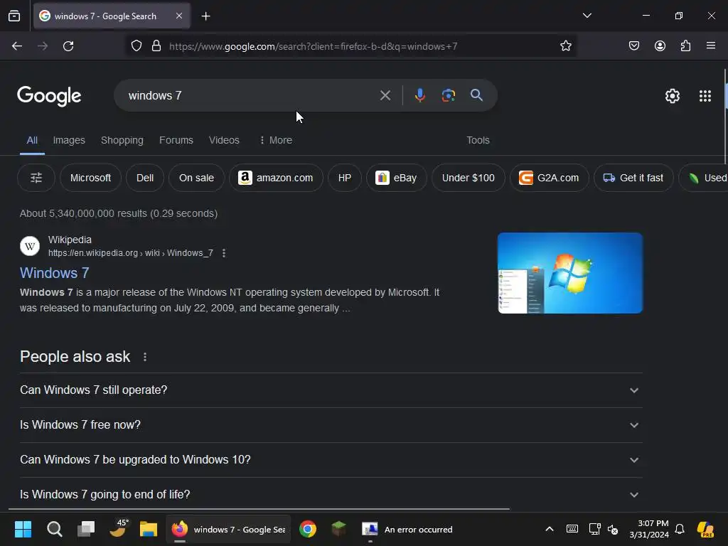Filter by eBay chip
728x546 pixels.
[x=396, y=178]
